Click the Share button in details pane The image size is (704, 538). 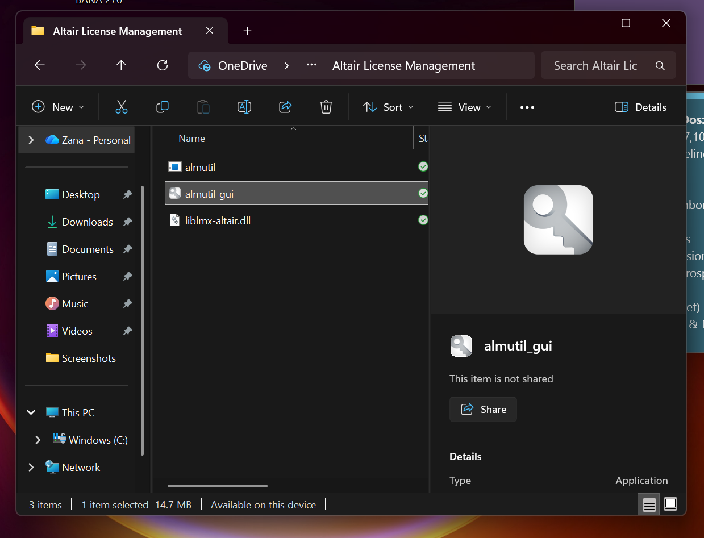tap(483, 409)
